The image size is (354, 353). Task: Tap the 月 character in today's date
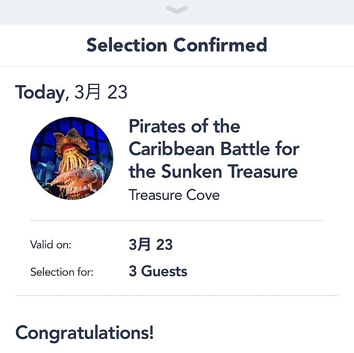pos(93,92)
